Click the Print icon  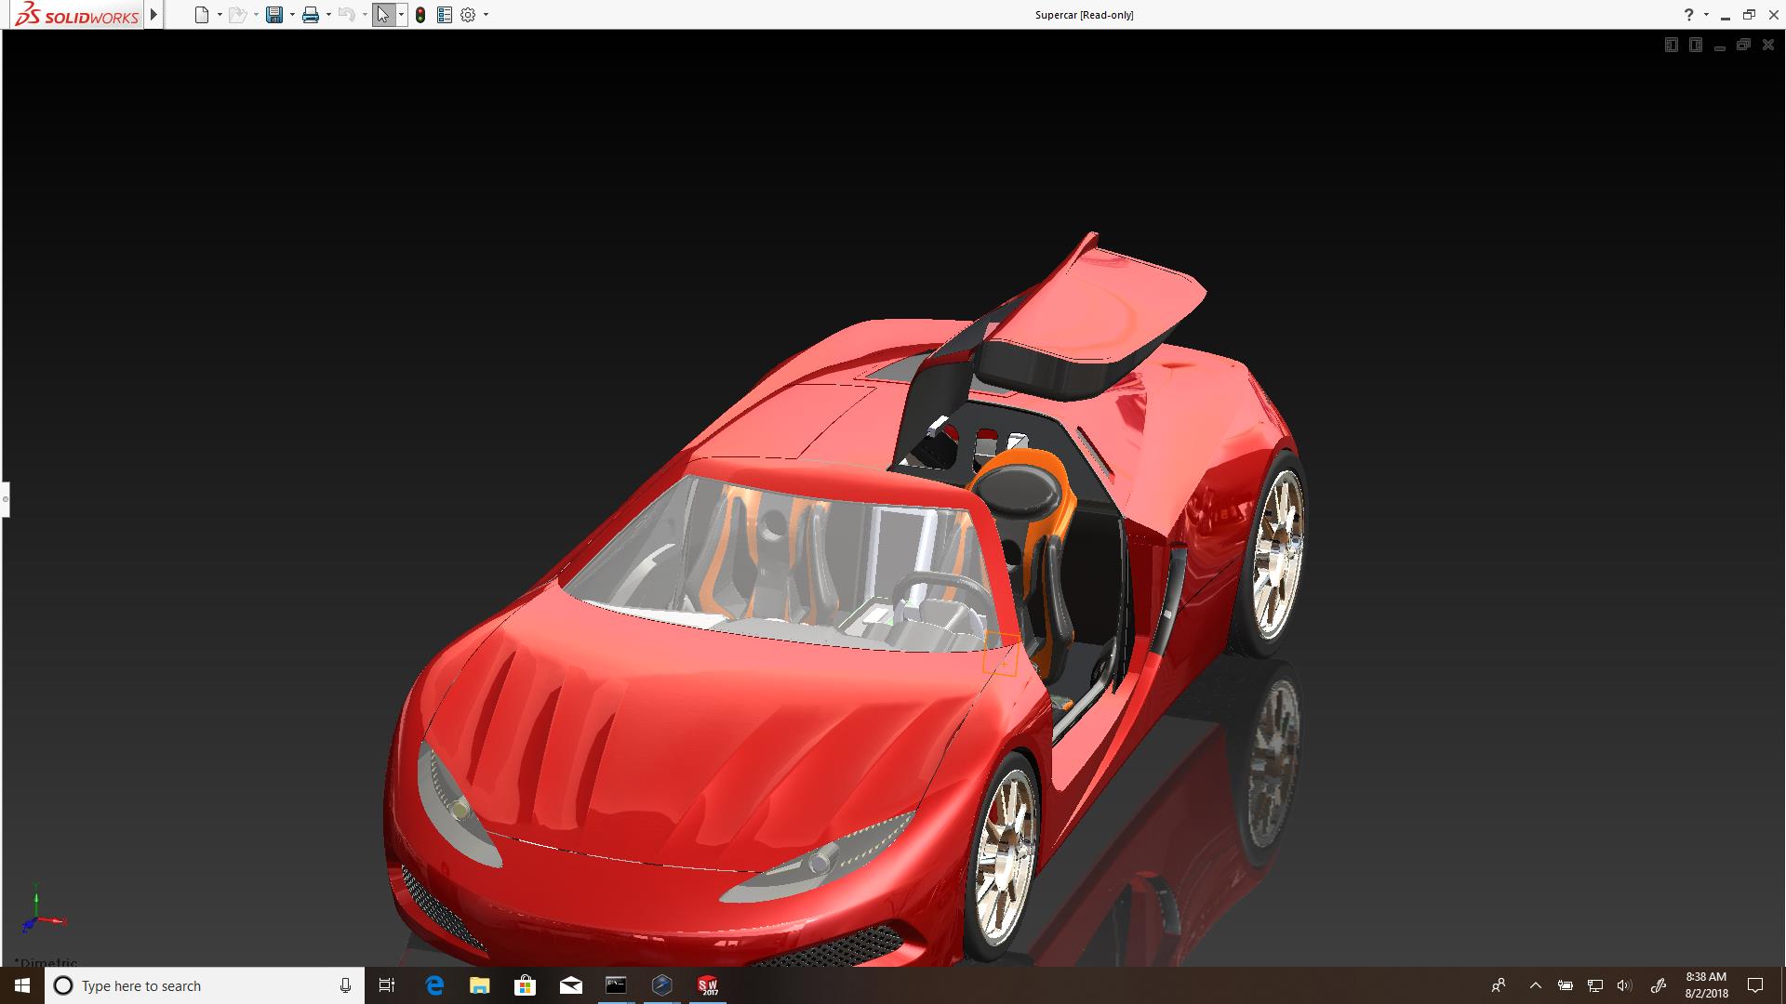pyautogui.click(x=310, y=15)
